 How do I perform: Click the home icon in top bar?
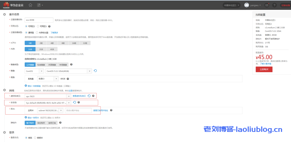point(30,5)
